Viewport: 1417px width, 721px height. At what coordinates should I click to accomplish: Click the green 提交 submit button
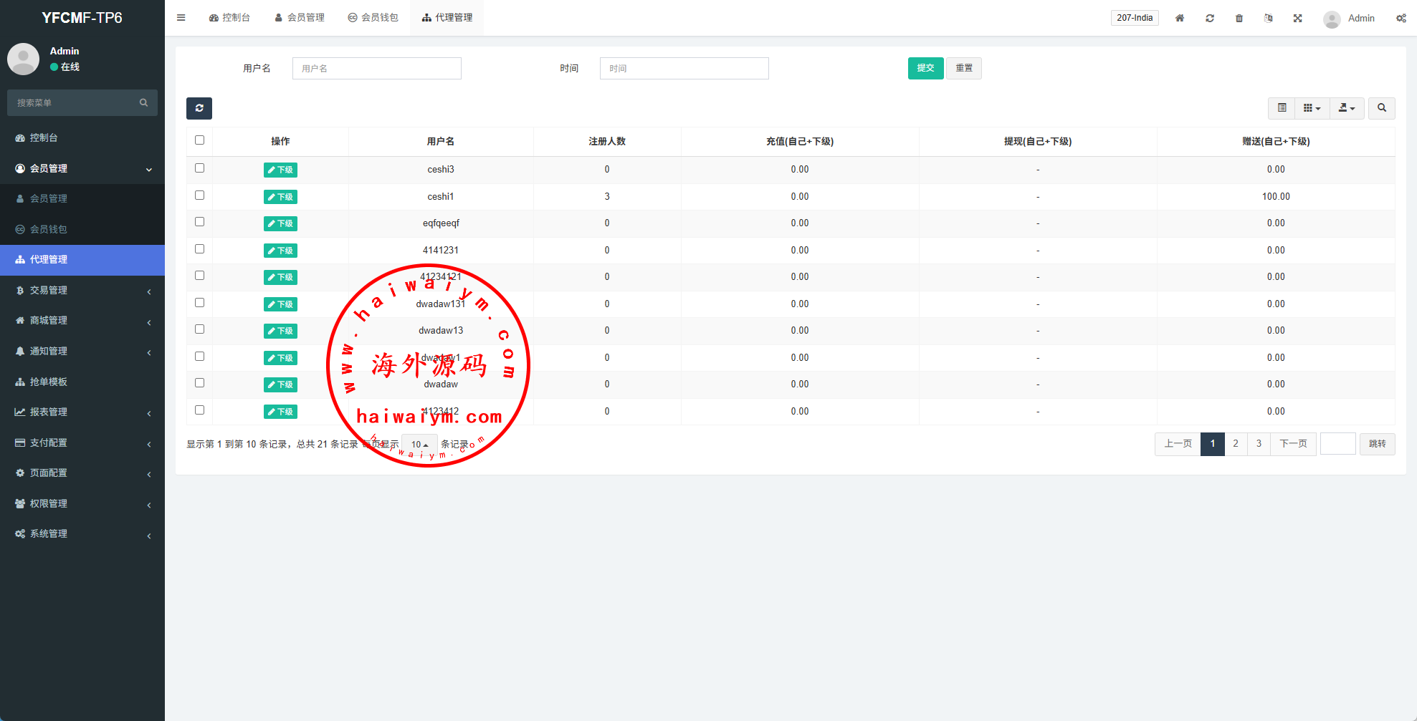click(x=925, y=68)
